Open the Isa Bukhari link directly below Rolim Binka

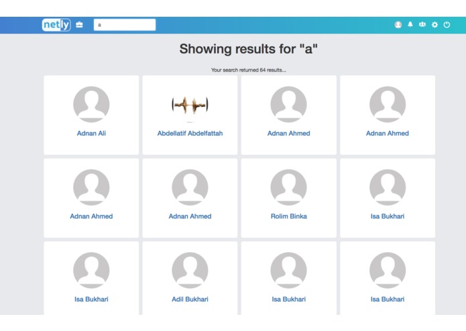point(288,300)
